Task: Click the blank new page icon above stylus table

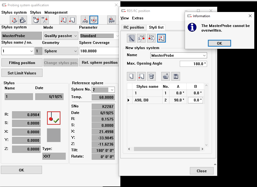Action: (131, 76)
